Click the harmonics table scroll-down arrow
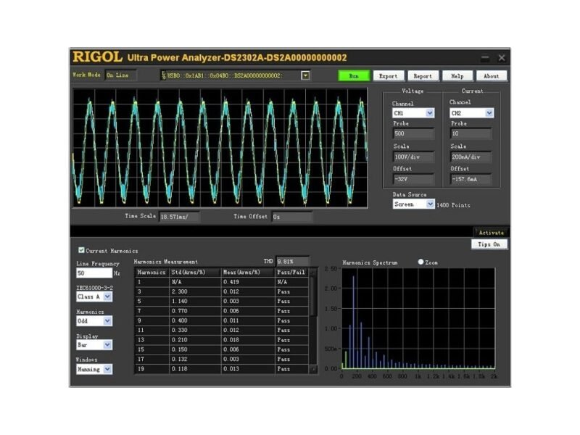The height and width of the screenshot is (435, 580). click(313, 369)
